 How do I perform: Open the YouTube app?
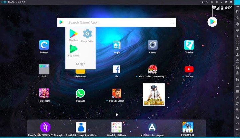click(189, 69)
